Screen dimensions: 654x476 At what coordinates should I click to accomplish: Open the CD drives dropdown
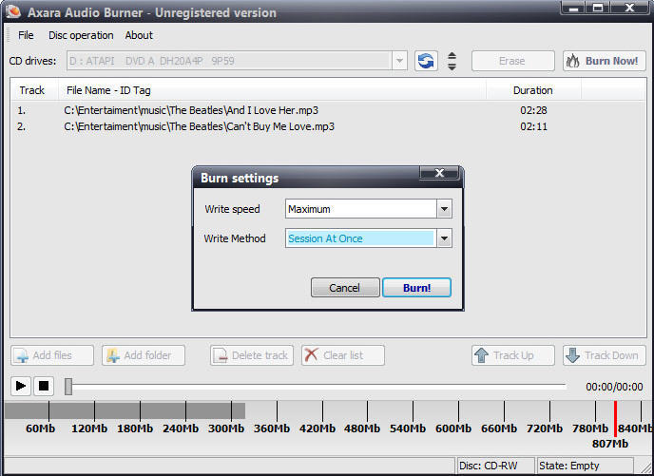tap(399, 61)
